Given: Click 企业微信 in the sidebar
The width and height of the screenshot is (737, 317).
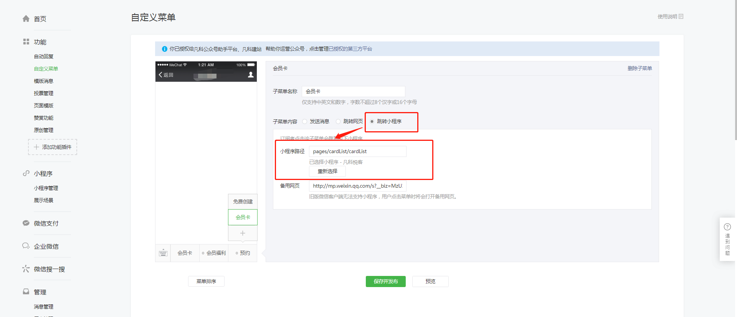Looking at the screenshot, I should (46, 246).
